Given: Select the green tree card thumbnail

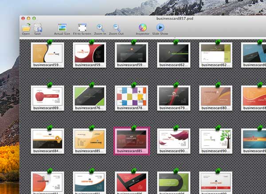Looking at the screenshot, I should pyautogui.click(x=216, y=141).
